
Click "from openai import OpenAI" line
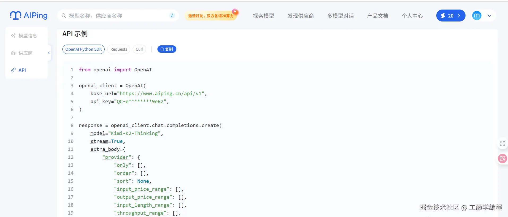(x=115, y=70)
